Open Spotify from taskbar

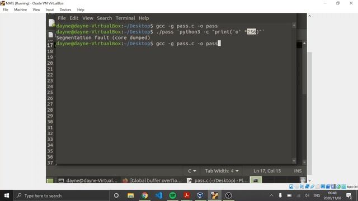point(173,195)
